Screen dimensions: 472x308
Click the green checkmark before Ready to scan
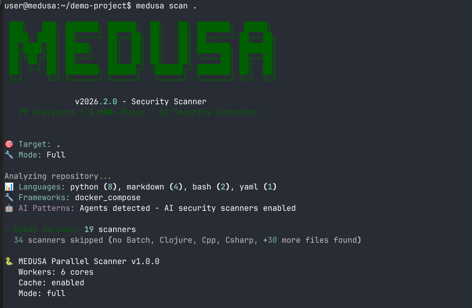coord(7,229)
